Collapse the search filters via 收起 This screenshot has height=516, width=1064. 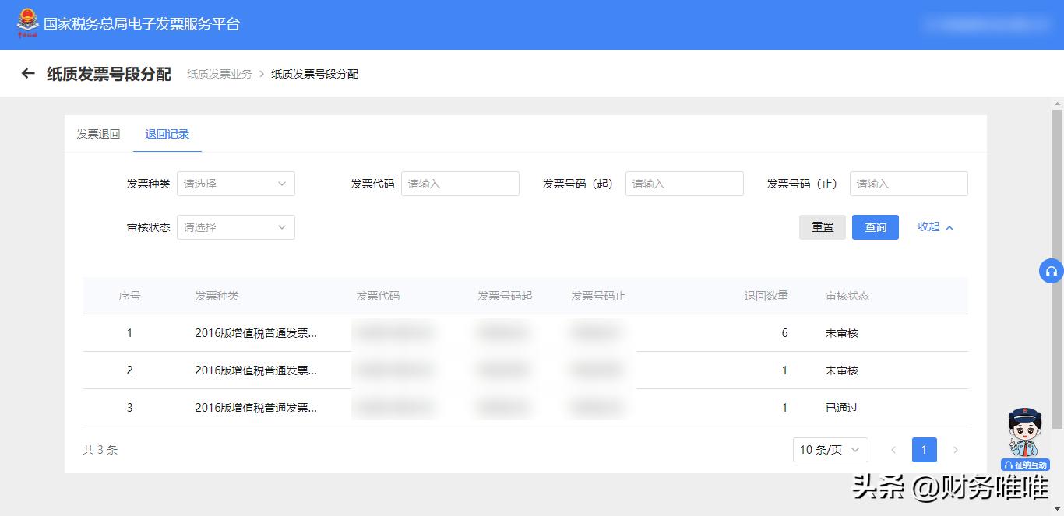click(934, 226)
